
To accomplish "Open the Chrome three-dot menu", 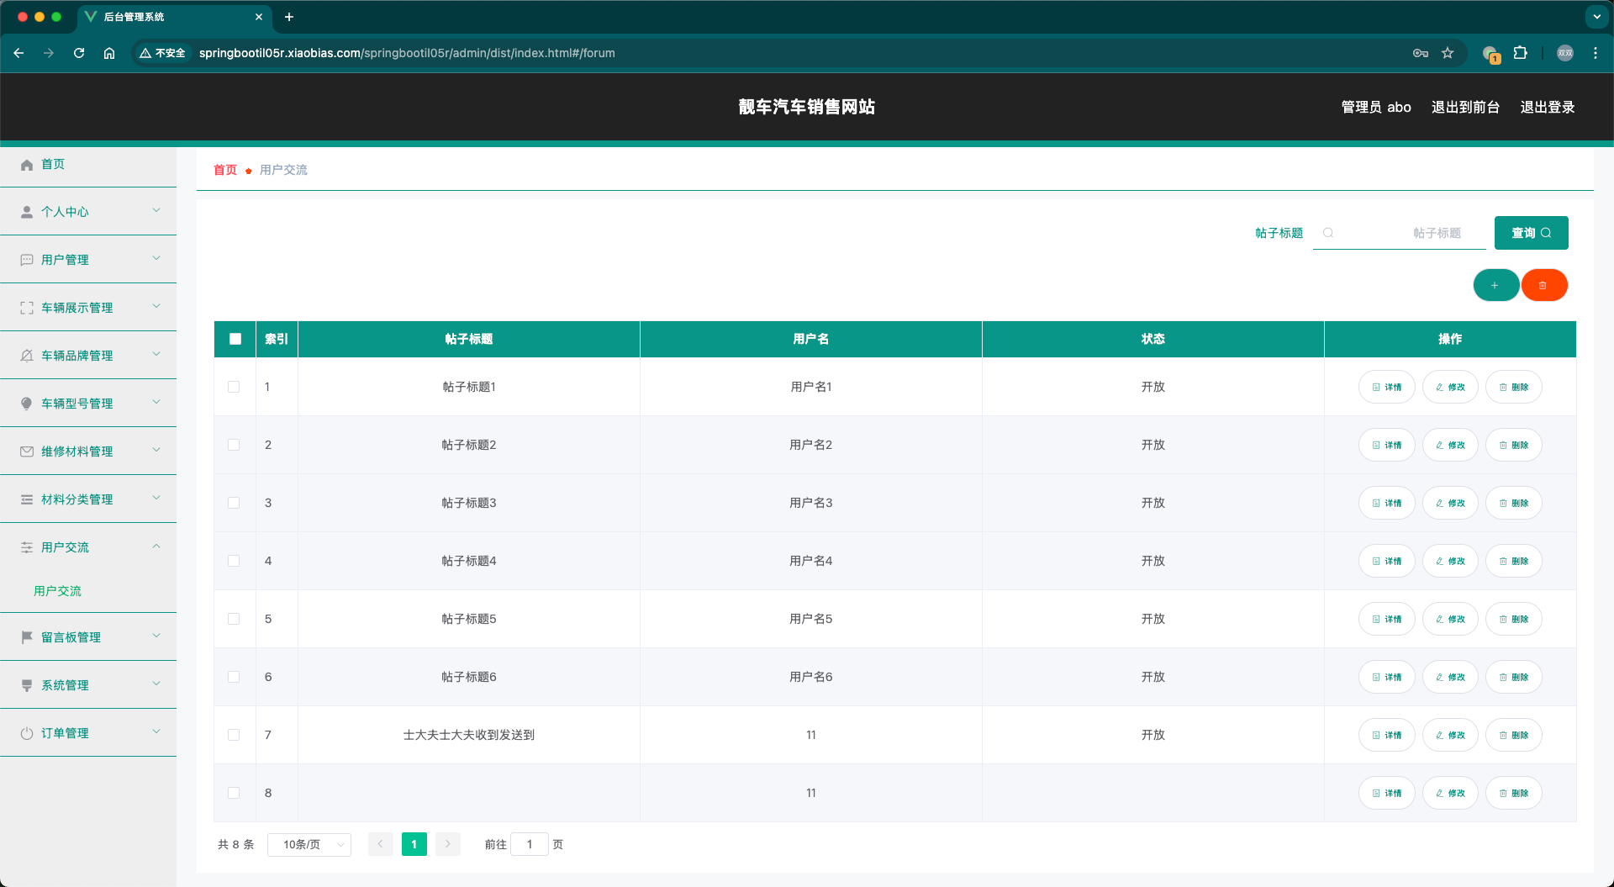I will point(1596,53).
